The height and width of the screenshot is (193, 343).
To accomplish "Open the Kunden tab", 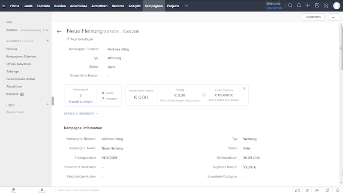I will 60,6.
